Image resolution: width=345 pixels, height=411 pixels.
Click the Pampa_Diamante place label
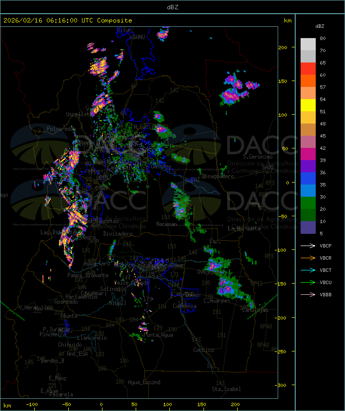[88, 275]
